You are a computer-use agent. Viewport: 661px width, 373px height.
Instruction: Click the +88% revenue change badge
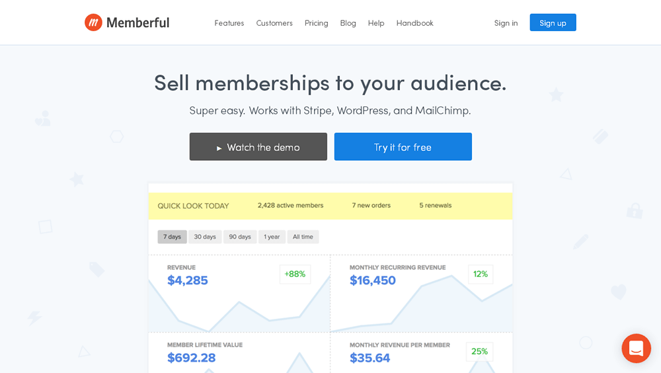coord(295,274)
